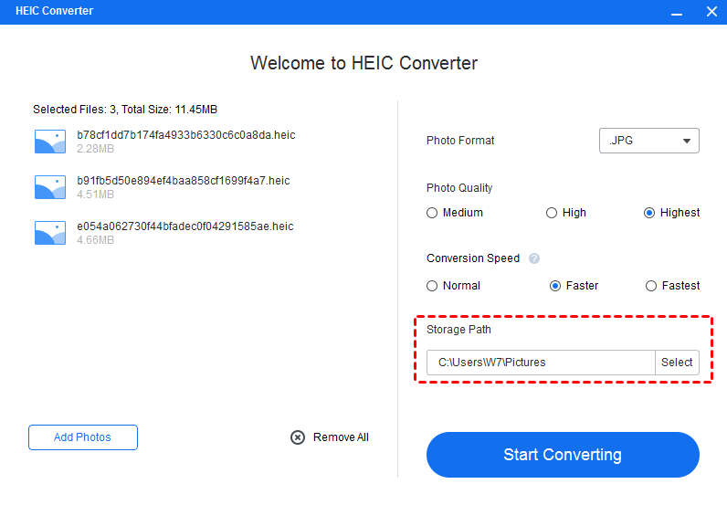Select the b78cf1dd7b174fa4933b6330c6c0a8da.heic filename
727x505 pixels.
point(185,135)
